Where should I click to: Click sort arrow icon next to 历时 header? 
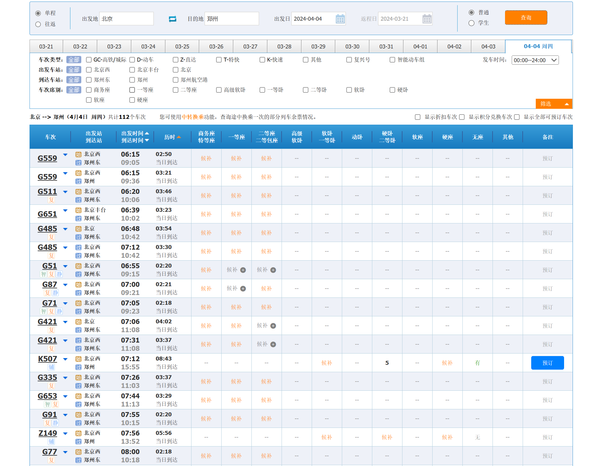179,137
